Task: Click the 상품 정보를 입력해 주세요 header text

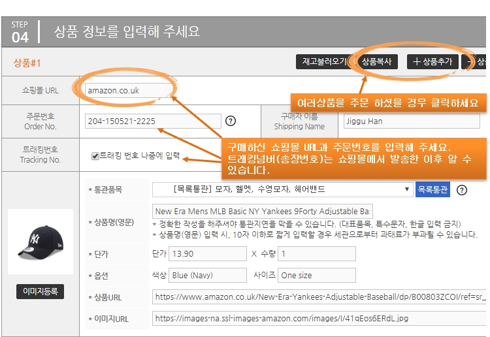Action: pos(127,31)
